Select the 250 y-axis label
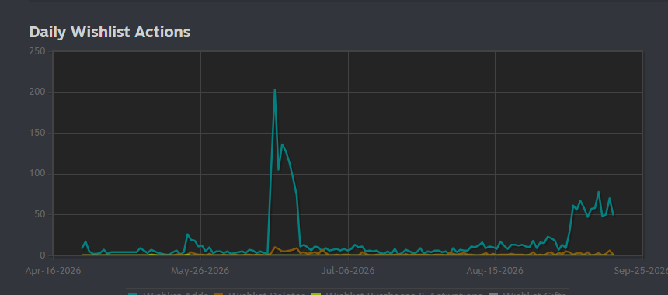Screen dimensions: 668x295 coord(37,51)
